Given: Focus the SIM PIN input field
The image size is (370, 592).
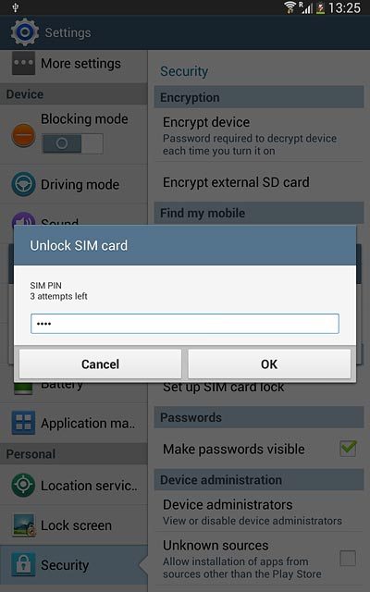Looking at the screenshot, I should point(185,324).
